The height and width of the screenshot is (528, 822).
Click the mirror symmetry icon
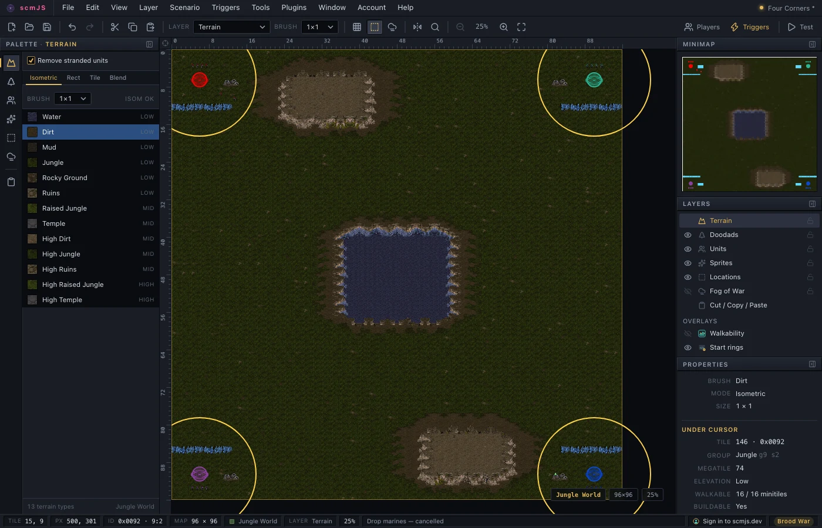pyautogui.click(x=417, y=27)
